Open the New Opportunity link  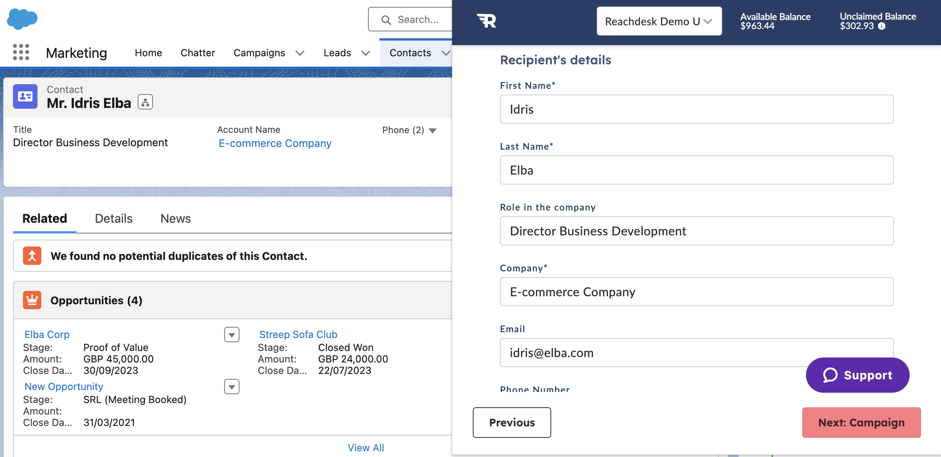tap(64, 387)
